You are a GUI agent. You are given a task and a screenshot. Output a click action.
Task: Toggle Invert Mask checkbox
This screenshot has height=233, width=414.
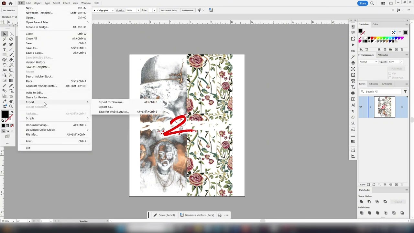point(390,78)
